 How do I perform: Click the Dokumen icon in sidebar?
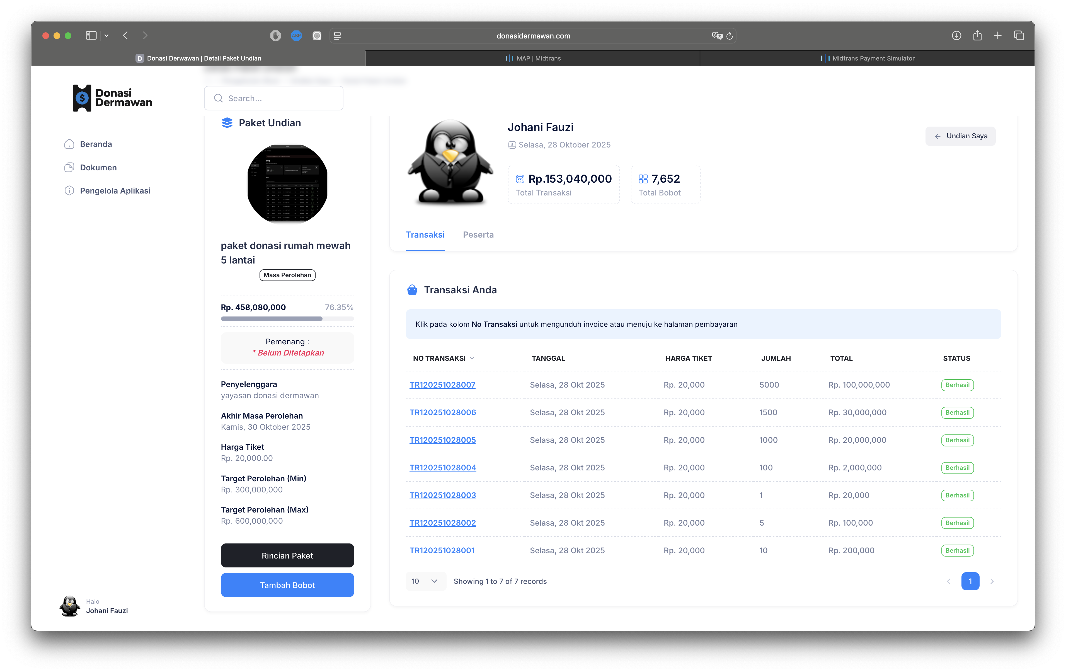click(x=69, y=167)
